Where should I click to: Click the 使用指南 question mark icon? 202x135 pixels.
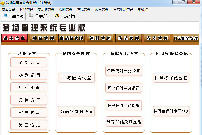point(57,16)
